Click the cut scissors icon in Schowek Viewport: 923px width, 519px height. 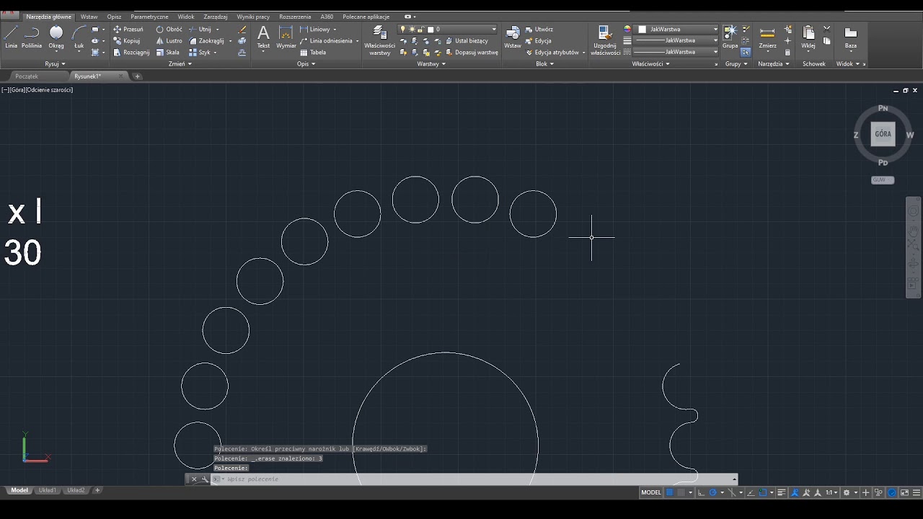[827, 30]
